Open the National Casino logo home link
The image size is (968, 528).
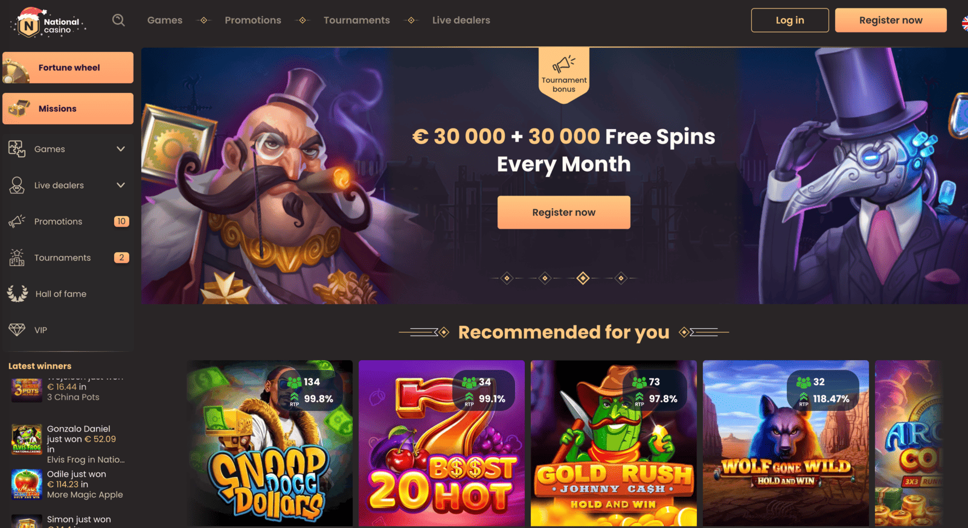tap(48, 24)
